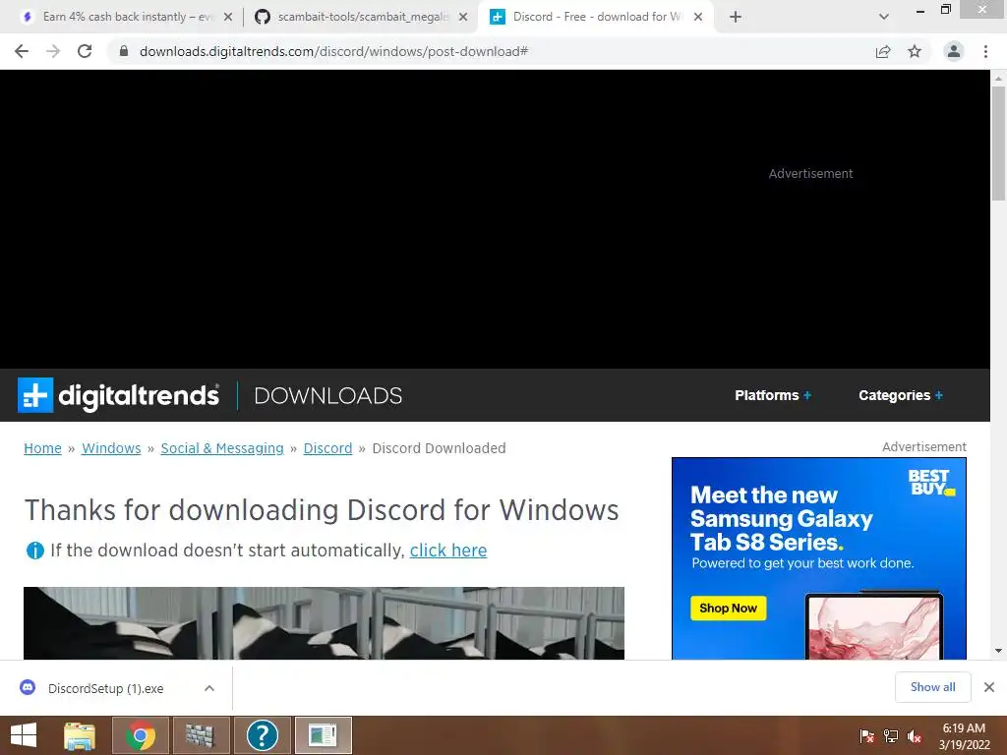
Task: Go to Home breadcrumb
Action: [42, 448]
